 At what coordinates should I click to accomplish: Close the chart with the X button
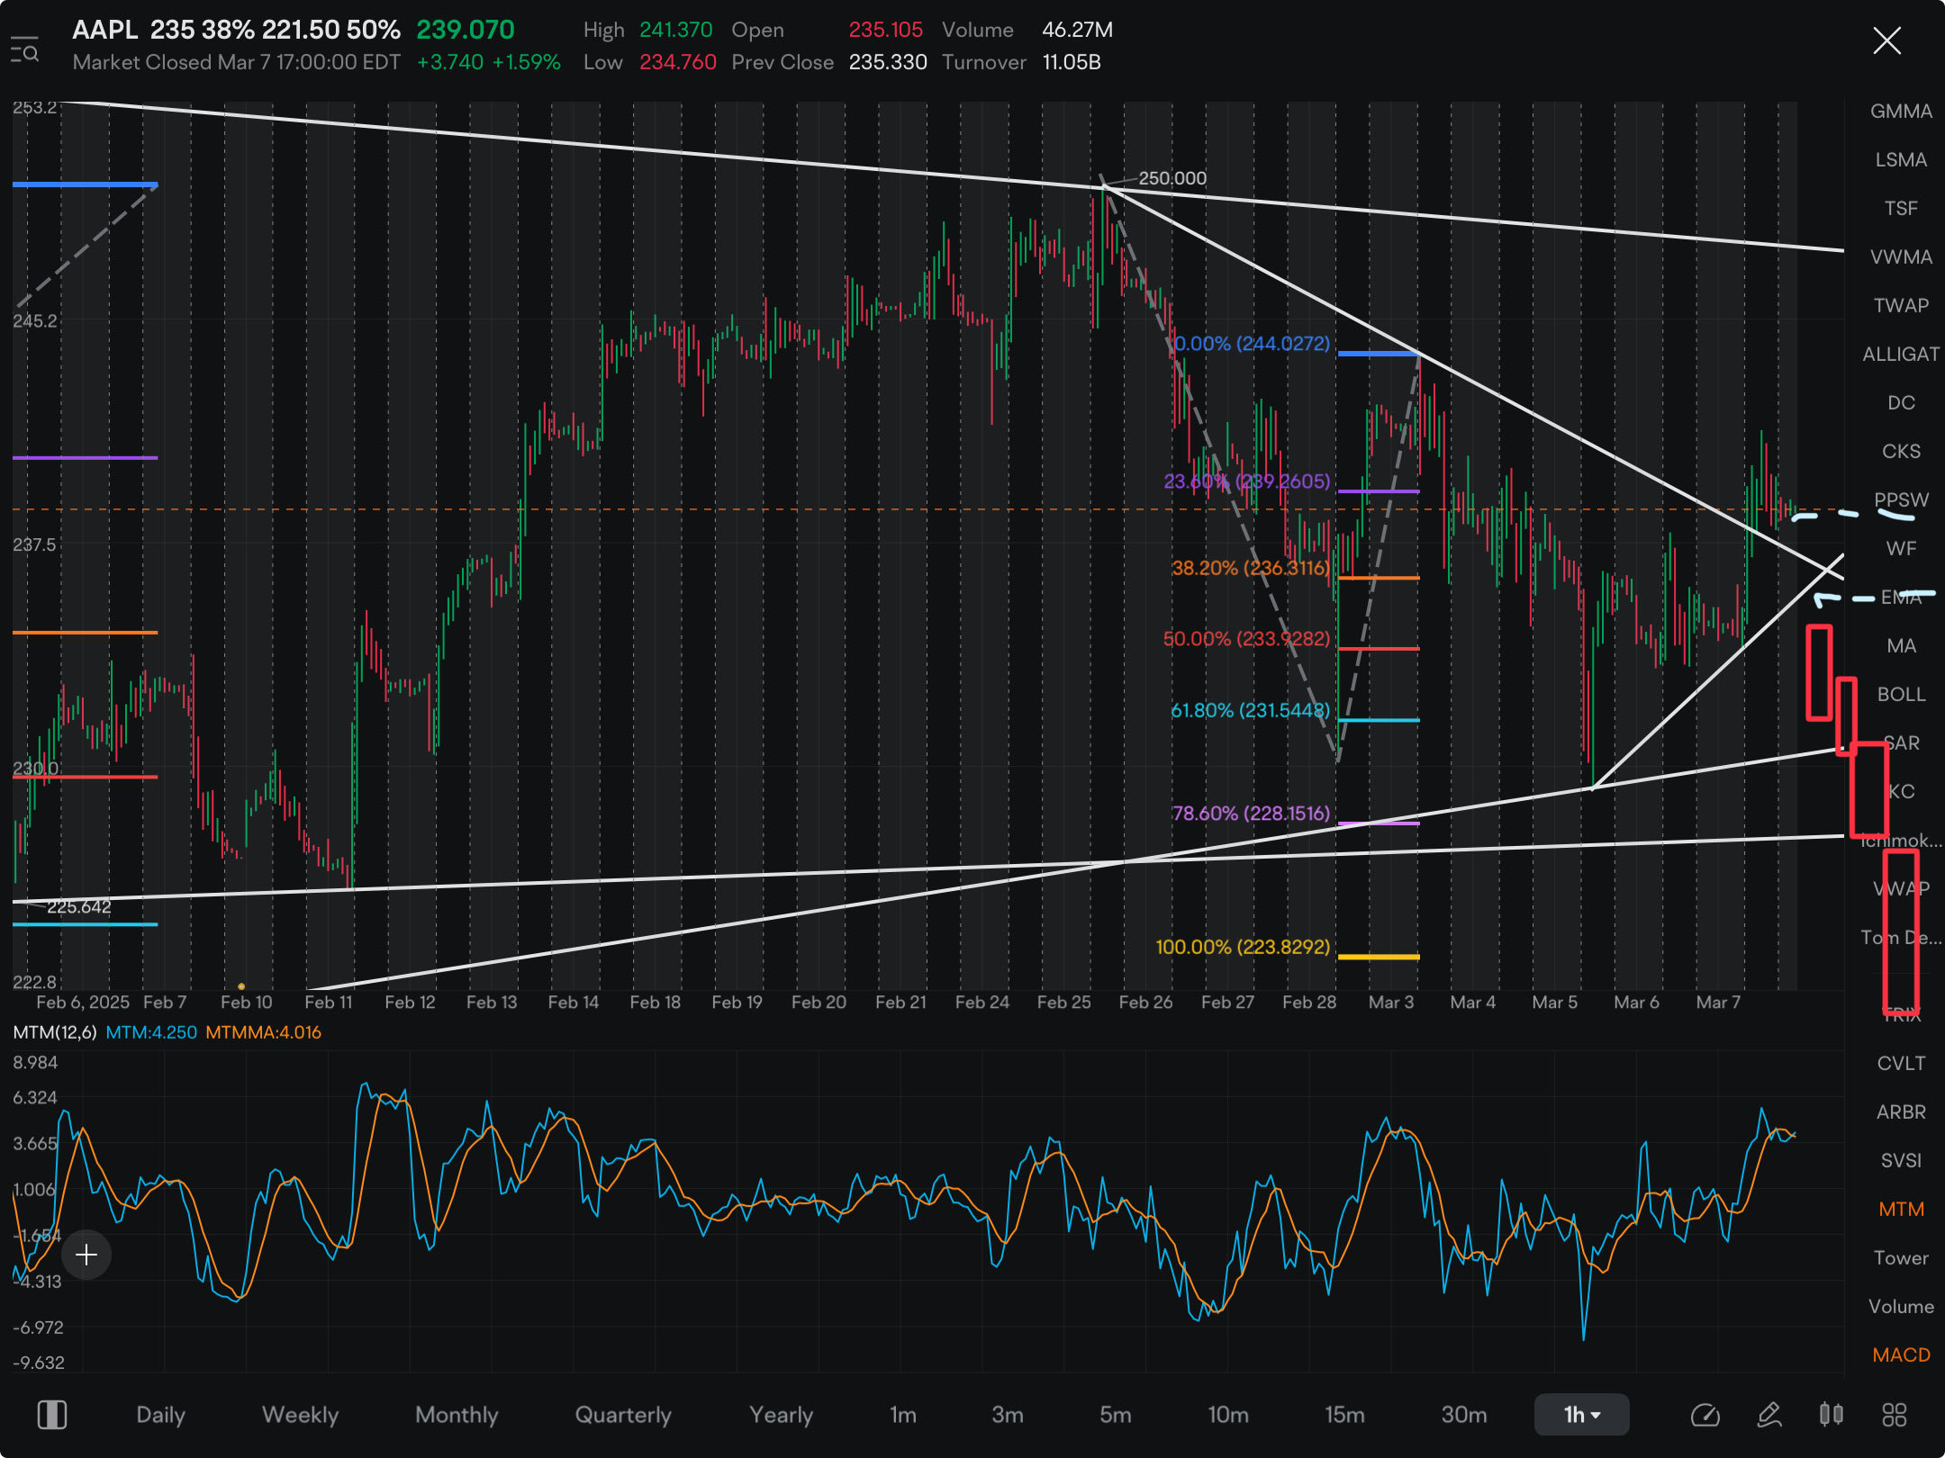click(x=1886, y=40)
